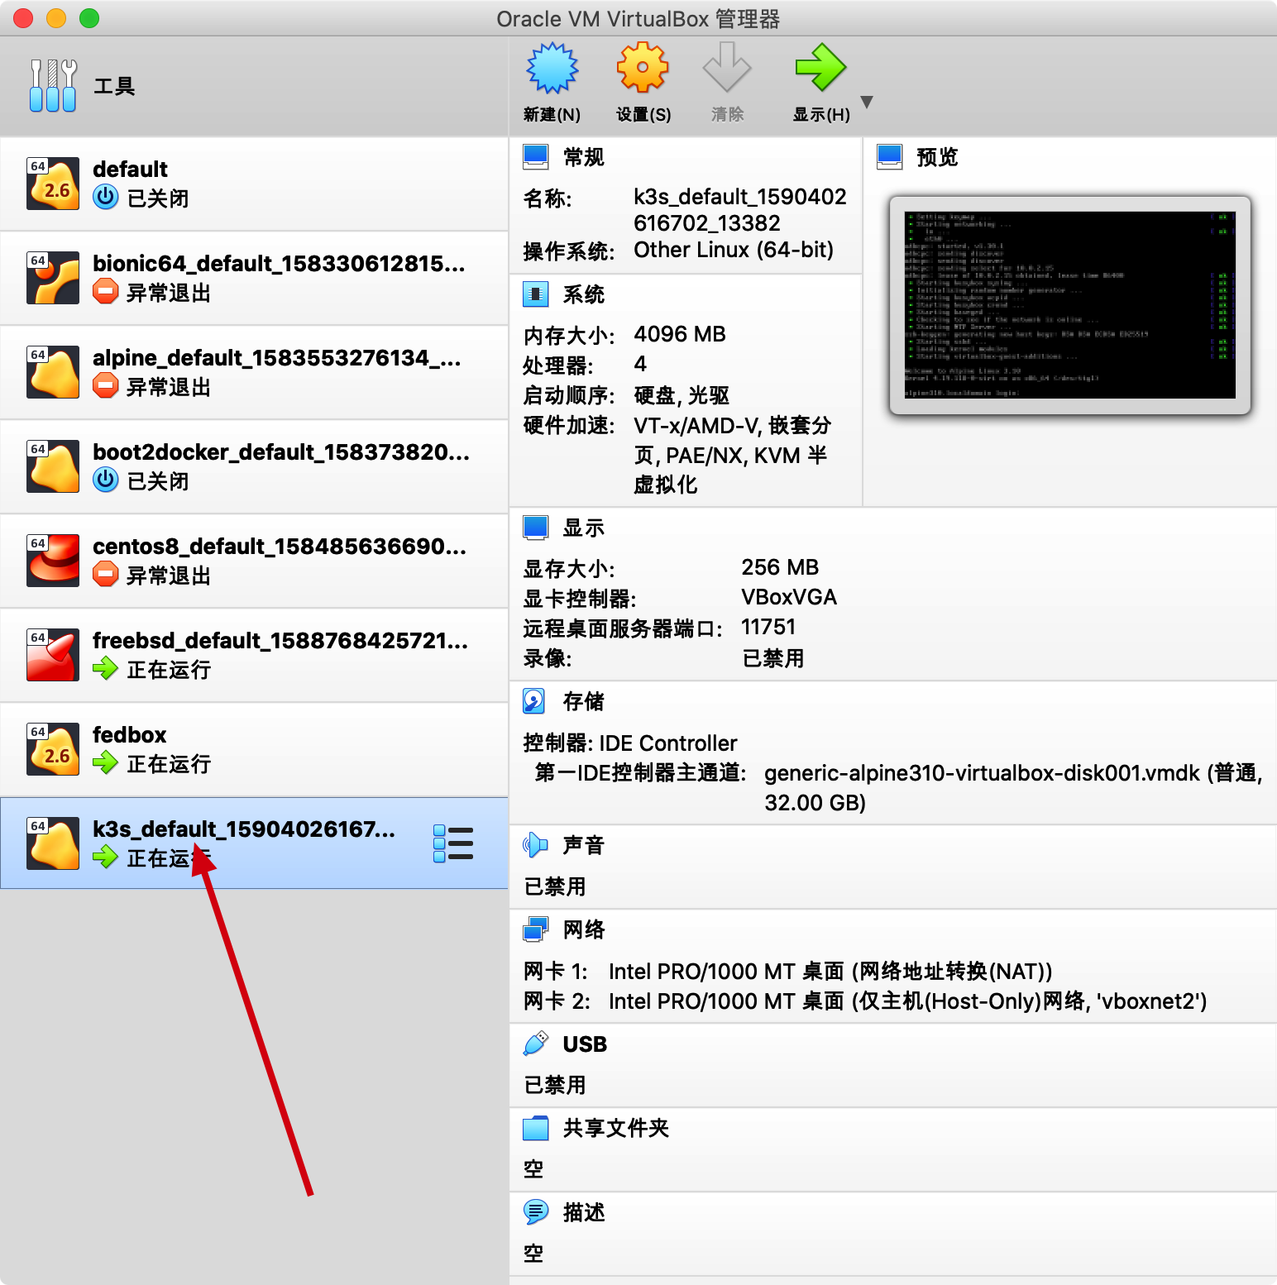This screenshot has height=1285, width=1277.
Task: Click the fedbox 2.6 OS icon
Action: coord(53,749)
